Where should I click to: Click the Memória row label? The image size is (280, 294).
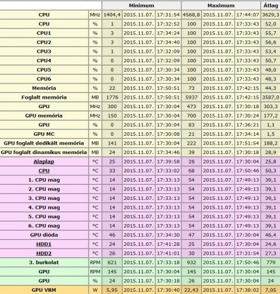coord(44,88)
